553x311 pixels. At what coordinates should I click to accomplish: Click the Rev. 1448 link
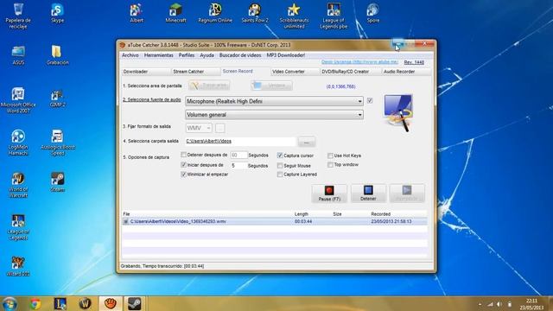(x=414, y=62)
